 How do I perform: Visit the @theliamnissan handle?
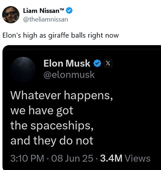[46, 19]
